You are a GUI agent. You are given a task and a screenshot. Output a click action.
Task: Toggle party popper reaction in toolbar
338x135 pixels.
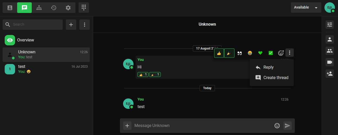click(229, 53)
